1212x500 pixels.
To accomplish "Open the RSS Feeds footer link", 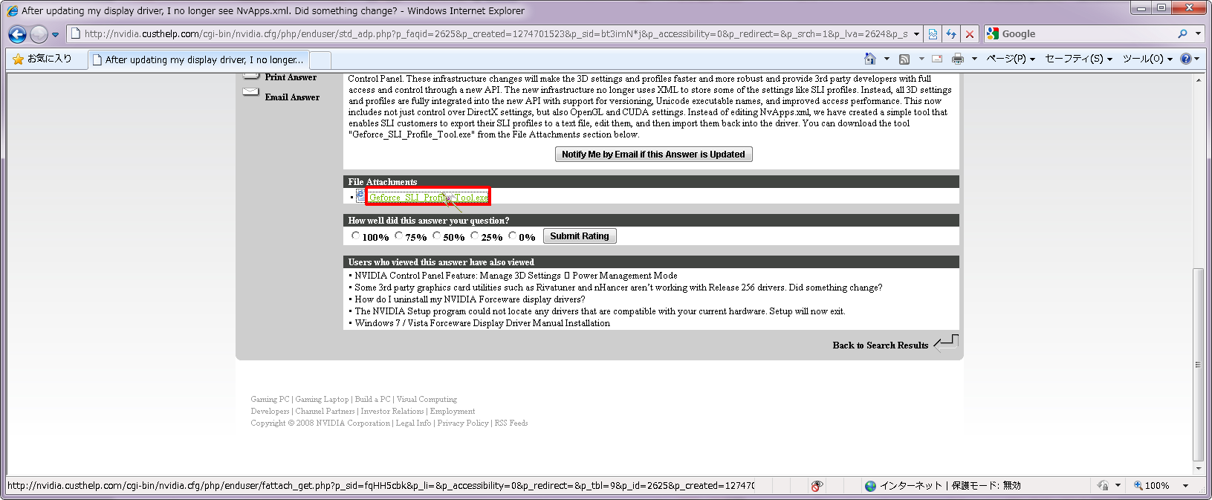I will [511, 423].
